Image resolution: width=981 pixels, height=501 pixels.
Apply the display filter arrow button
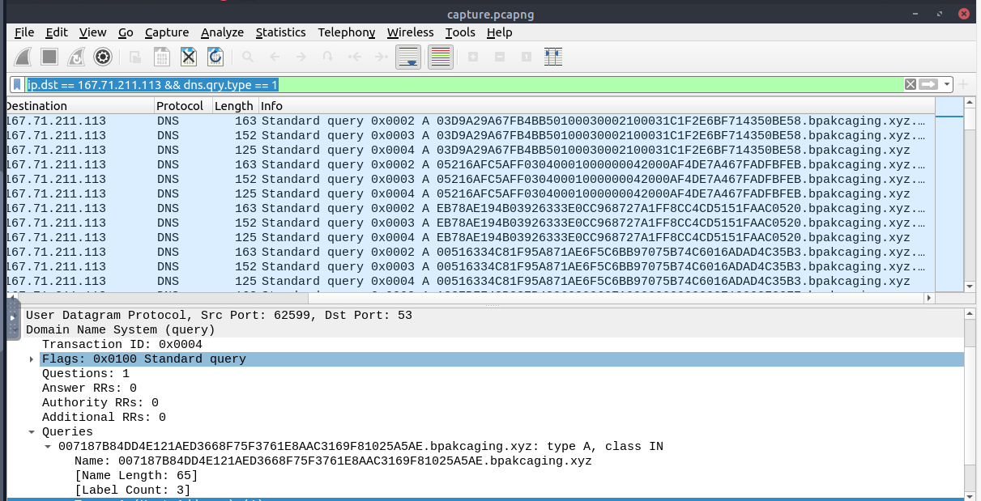pos(928,85)
